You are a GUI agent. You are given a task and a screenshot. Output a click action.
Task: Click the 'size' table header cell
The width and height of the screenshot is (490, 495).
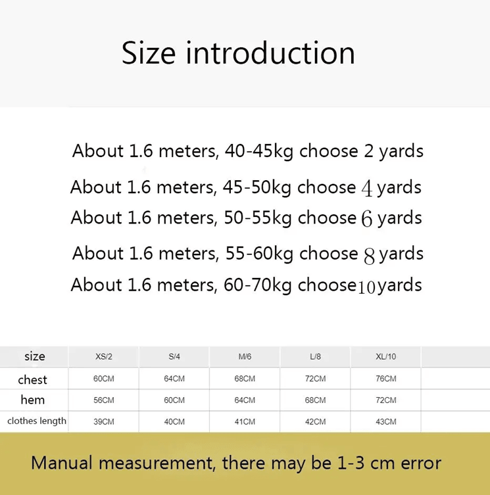click(x=34, y=356)
